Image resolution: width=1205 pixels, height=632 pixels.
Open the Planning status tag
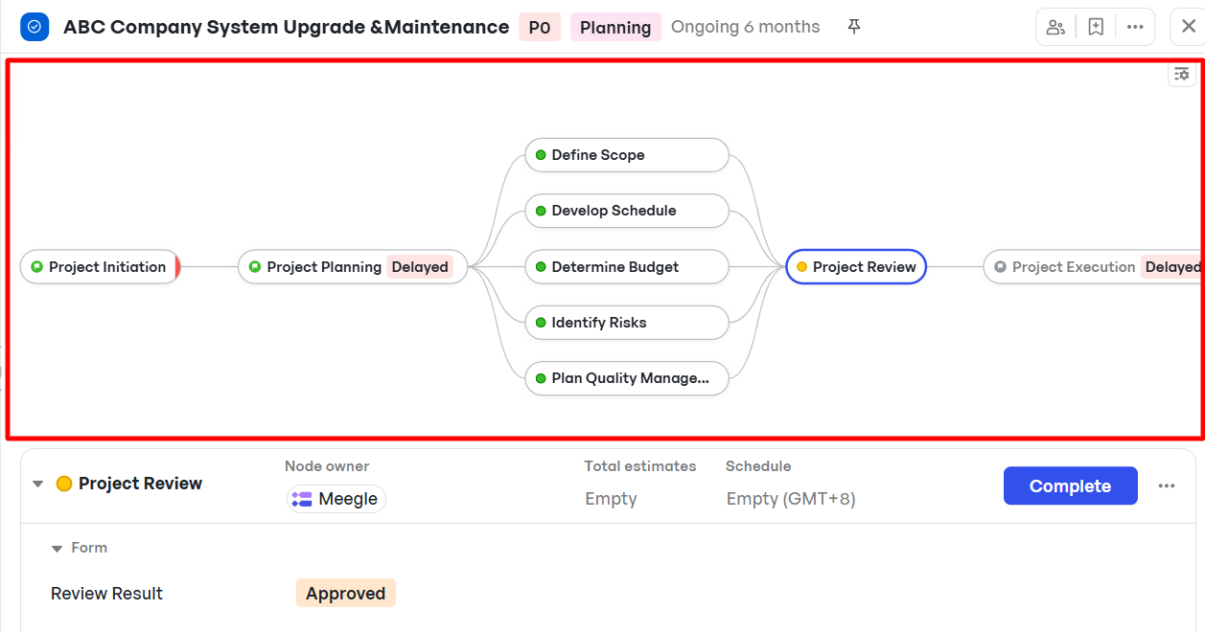pyautogui.click(x=615, y=27)
